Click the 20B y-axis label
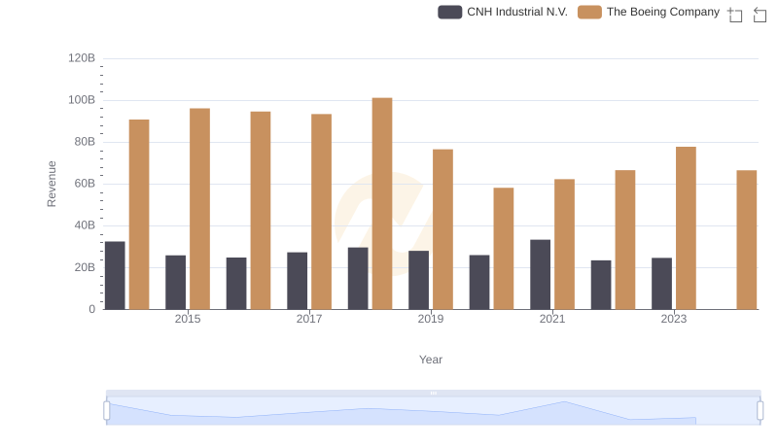 click(x=85, y=267)
